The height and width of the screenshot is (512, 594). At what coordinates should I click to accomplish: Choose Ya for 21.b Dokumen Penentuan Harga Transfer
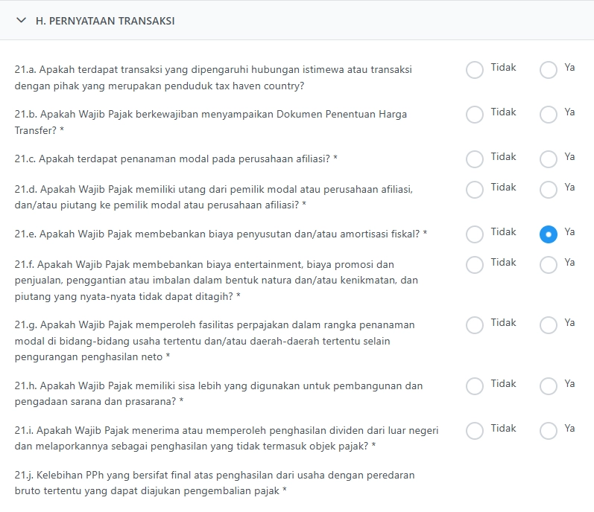click(549, 115)
